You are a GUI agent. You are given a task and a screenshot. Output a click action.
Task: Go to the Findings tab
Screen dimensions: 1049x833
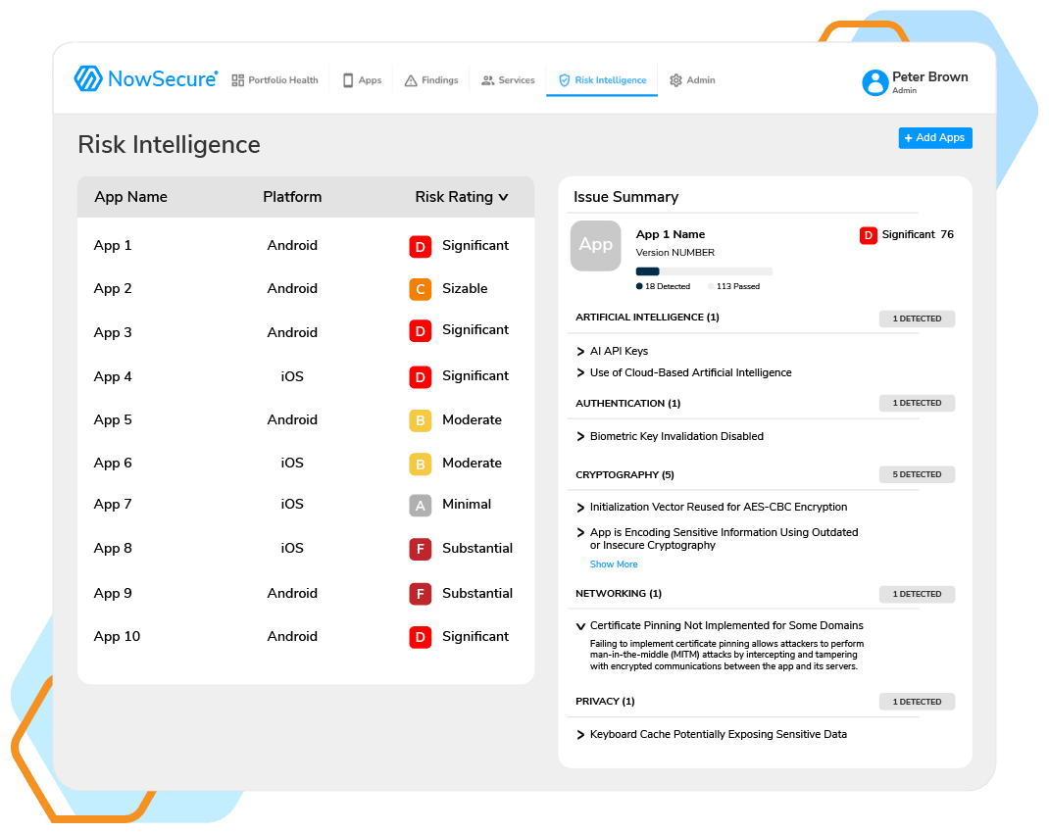click(431, 80)
